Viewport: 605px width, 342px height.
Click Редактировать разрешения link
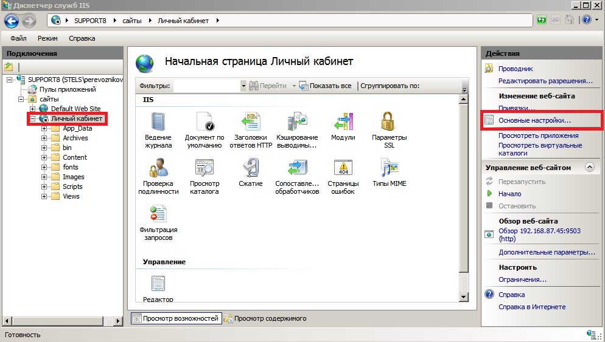(x=545, y=81)
